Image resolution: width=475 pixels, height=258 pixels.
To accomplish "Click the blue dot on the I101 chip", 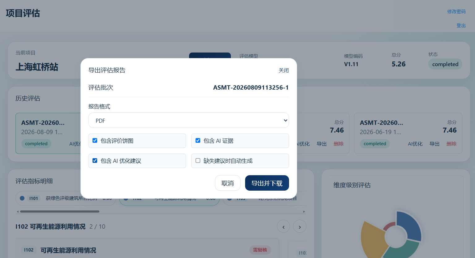I will click(22, 198).
